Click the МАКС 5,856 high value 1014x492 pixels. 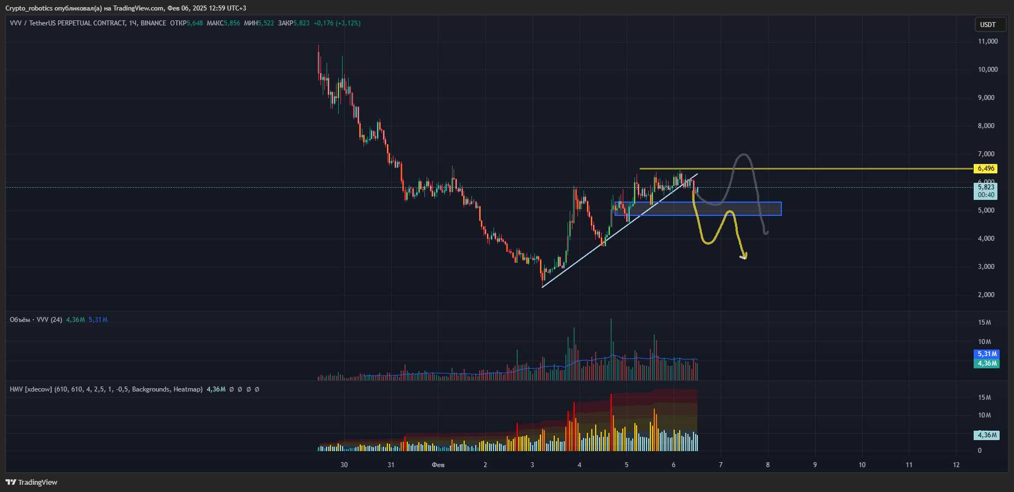coord(223,23)
